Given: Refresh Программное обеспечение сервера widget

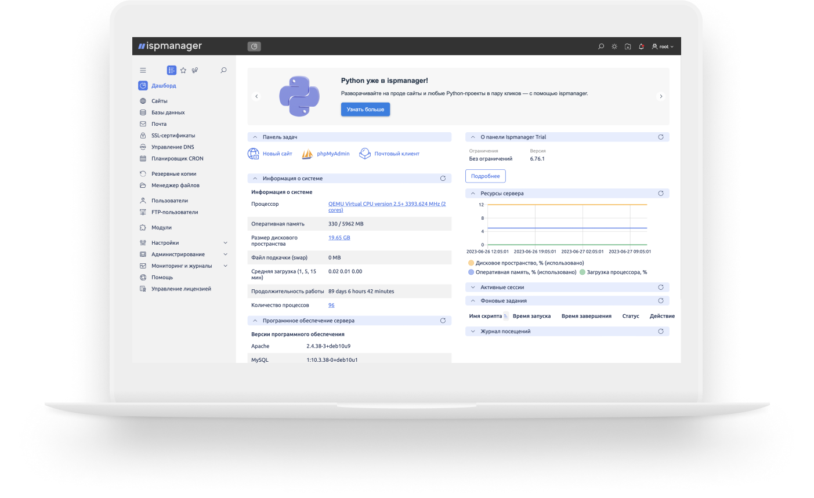Looking at the screenshot, I should pyautogui.click(x=443, y=321).
